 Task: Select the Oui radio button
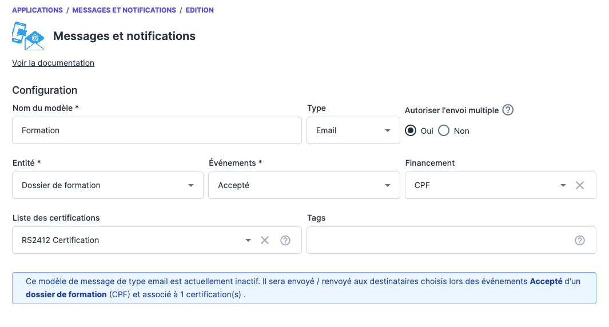pyautogui.click(x=411, y=131)
